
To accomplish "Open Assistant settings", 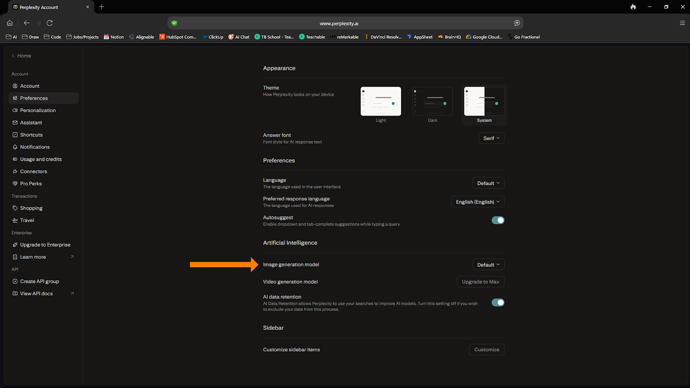I will (x=31, y=122).
